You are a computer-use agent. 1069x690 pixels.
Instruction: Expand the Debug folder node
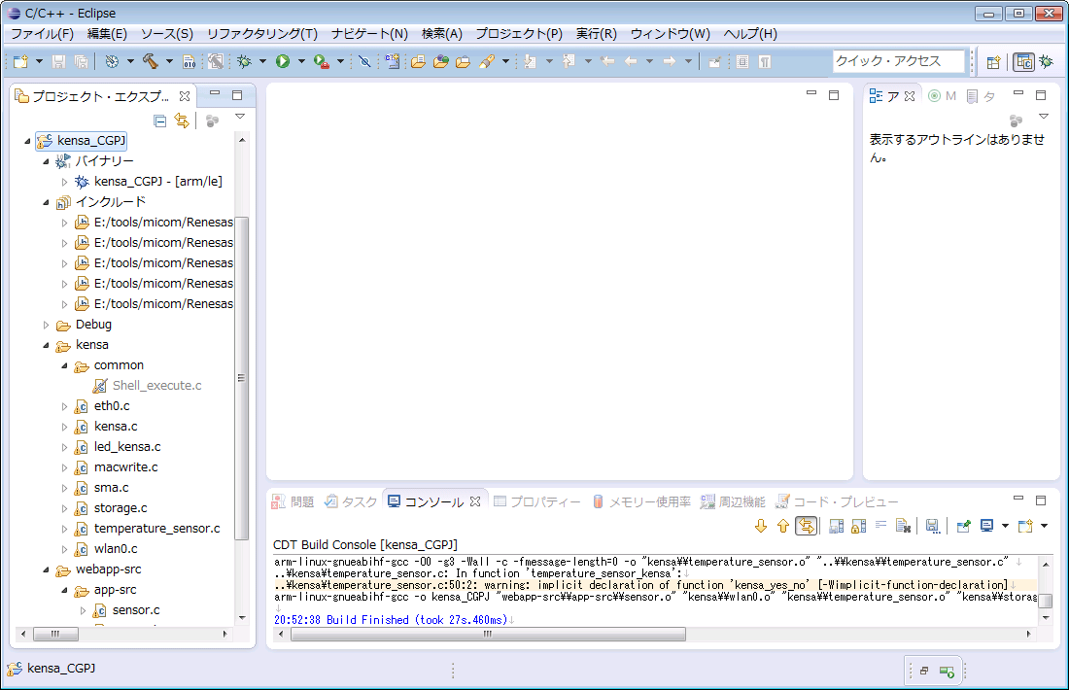(46, 326)
